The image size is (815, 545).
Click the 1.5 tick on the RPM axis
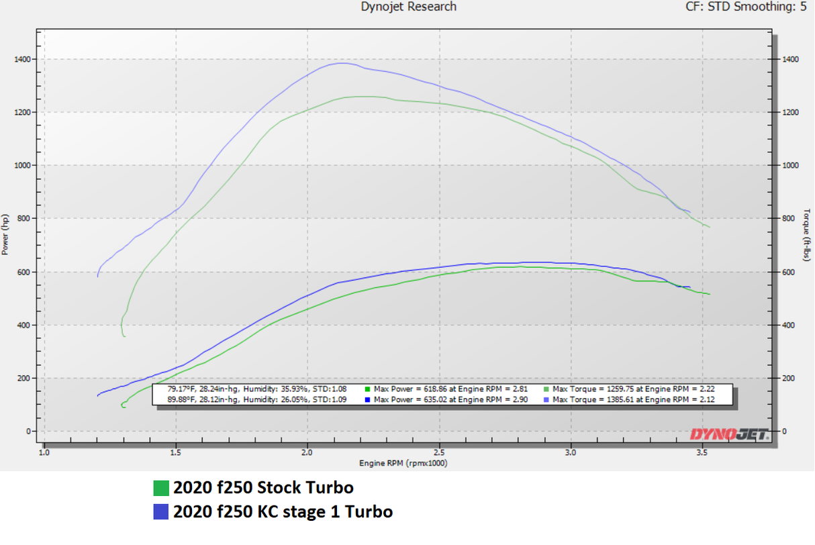coord(176,452)
